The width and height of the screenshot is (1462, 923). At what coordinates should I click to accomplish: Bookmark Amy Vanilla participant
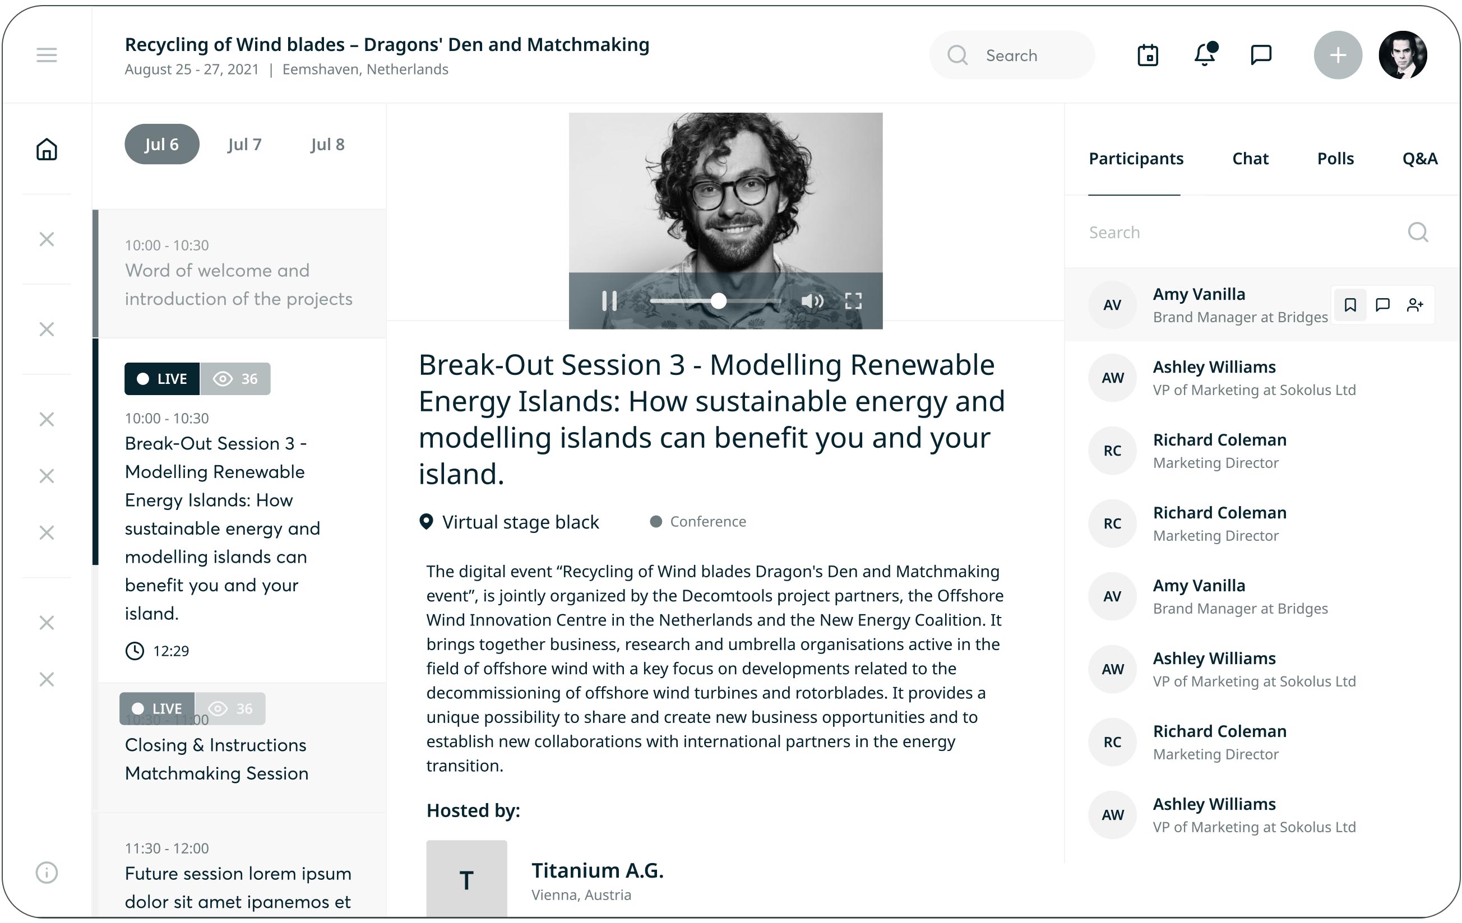[1350, 305]
